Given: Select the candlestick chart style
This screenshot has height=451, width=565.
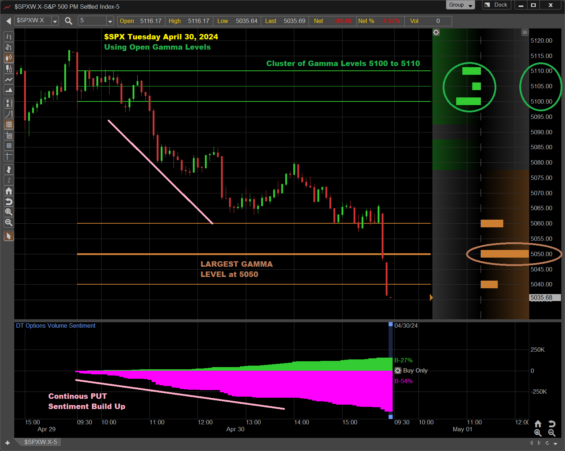Looking at the screenshot, I should click(x=9, y=58).
